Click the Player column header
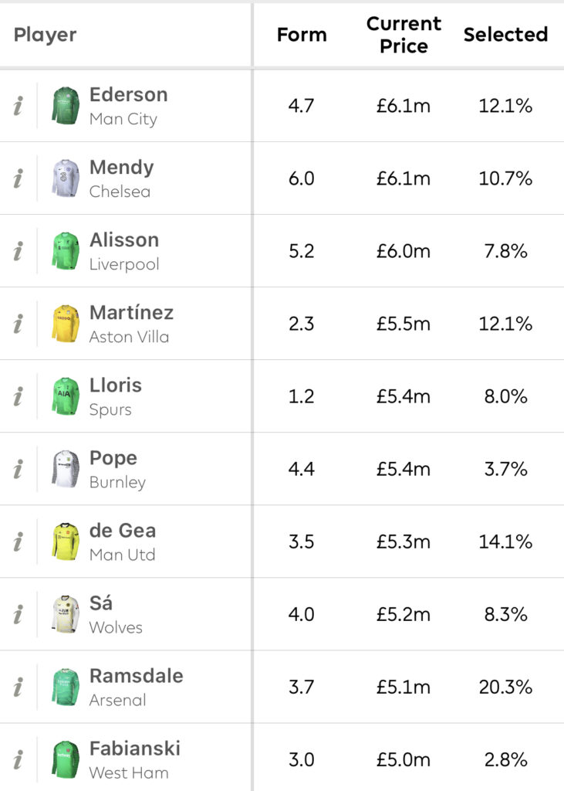Viewport: 564px width, 791px height. [x=46, y=35]
